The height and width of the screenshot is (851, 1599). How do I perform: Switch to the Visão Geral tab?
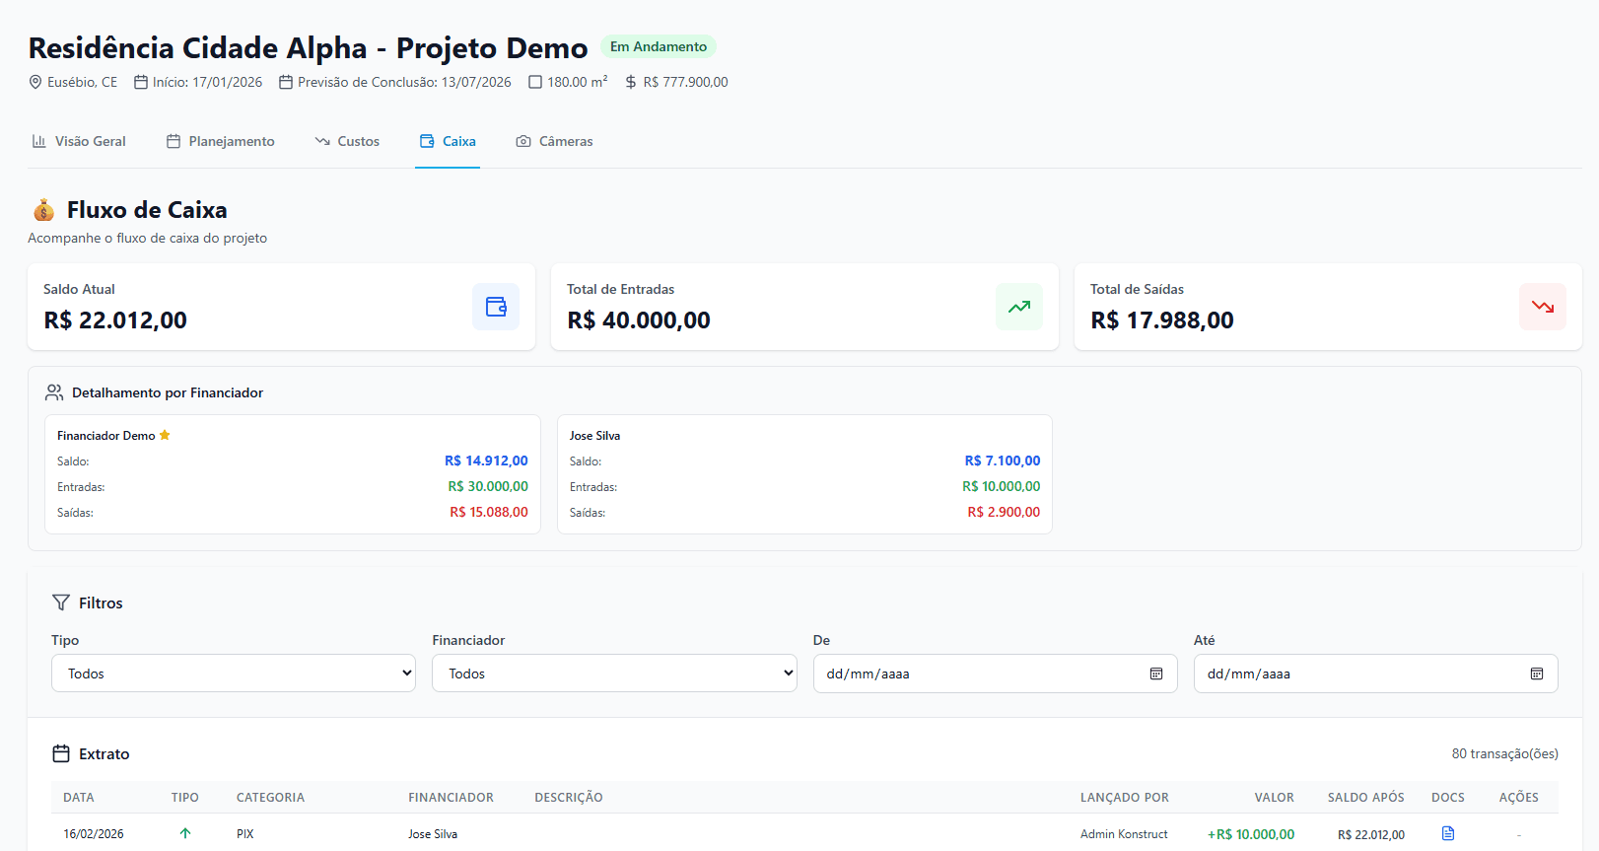(79, 141)
